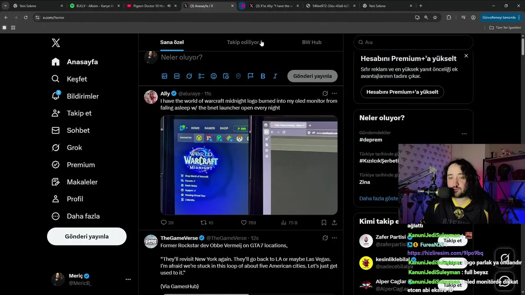This screenshot has width=525, height=295.
Task: Follow the kesinliklebilal suggested account
Action: click(452, 263)
